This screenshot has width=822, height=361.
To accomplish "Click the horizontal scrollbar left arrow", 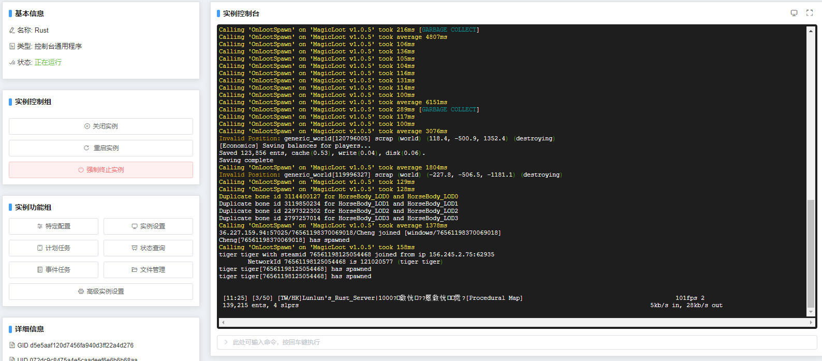I will pos(223,322).
